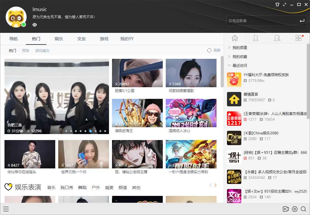Viewport: 310px width, 215px height.
Task: Collapse the 最近访问 section
Action: click(240, 65)
